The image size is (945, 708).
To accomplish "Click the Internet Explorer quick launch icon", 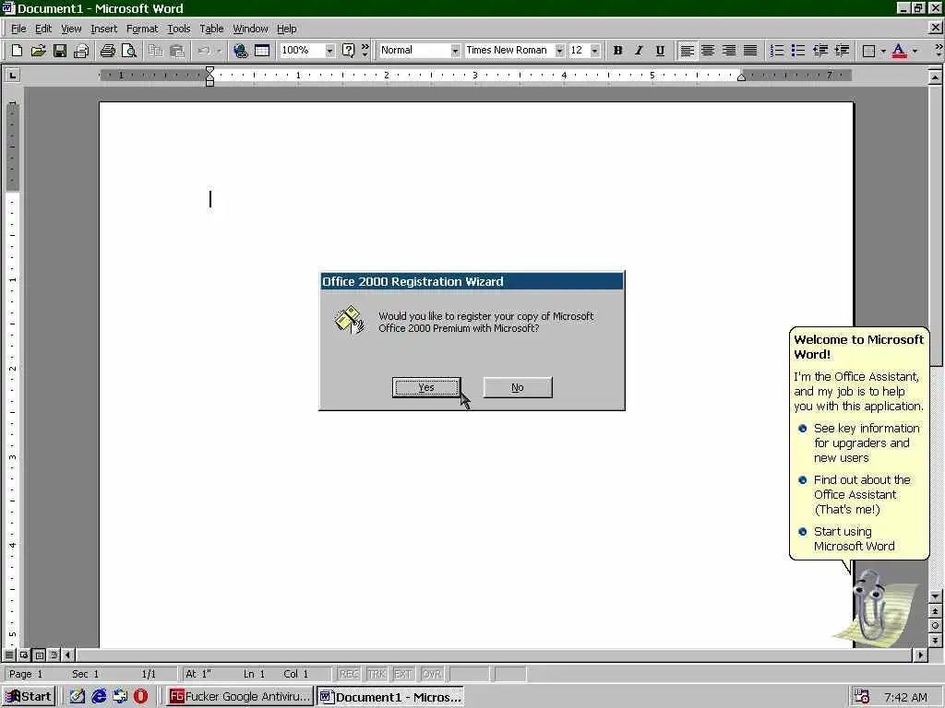I will [x=99, y=697].
